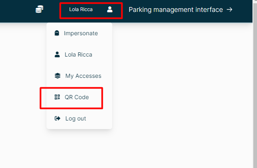The image size is (257, 168).
Task: Click empty dark header left of coins icon
Action: [x=16, y=9]
